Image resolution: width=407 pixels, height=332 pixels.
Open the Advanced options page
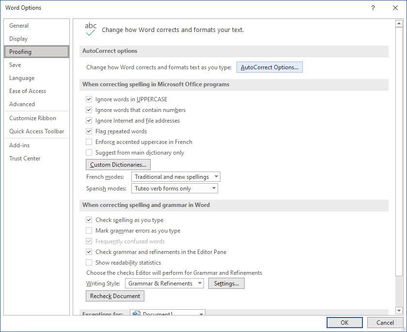22,104
